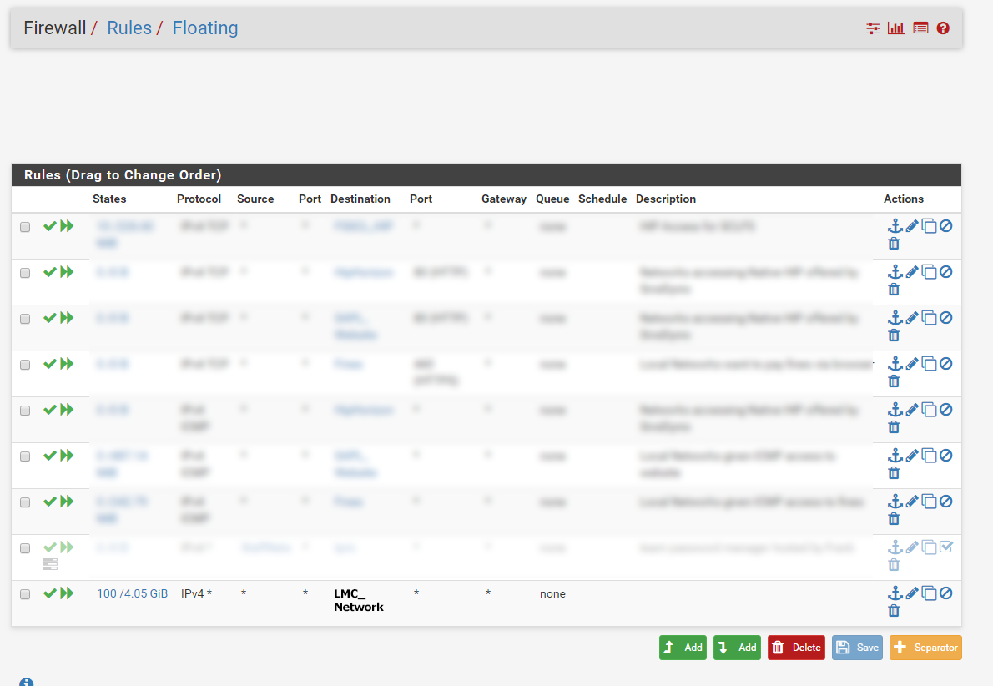Tick the checkbox for the LMC_ Network rule
The height and width of the screenshot is (686, 993).
(x=24, y=593)
